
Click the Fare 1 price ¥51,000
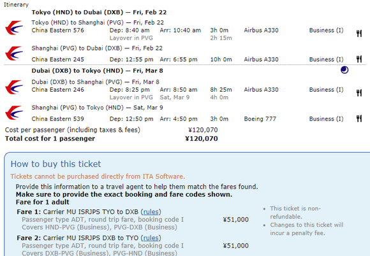tap(236, 220)
